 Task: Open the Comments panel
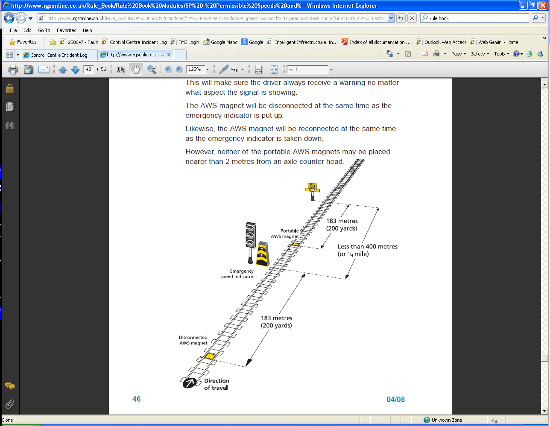pos(10,386)
